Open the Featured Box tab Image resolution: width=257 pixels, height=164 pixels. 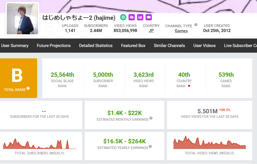pos(133,46)
